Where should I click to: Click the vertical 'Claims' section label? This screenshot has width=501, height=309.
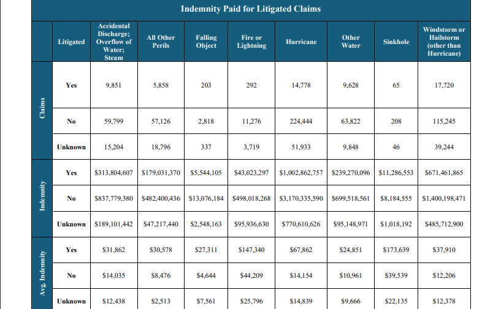pyautogui.click(x=42, y=111)
